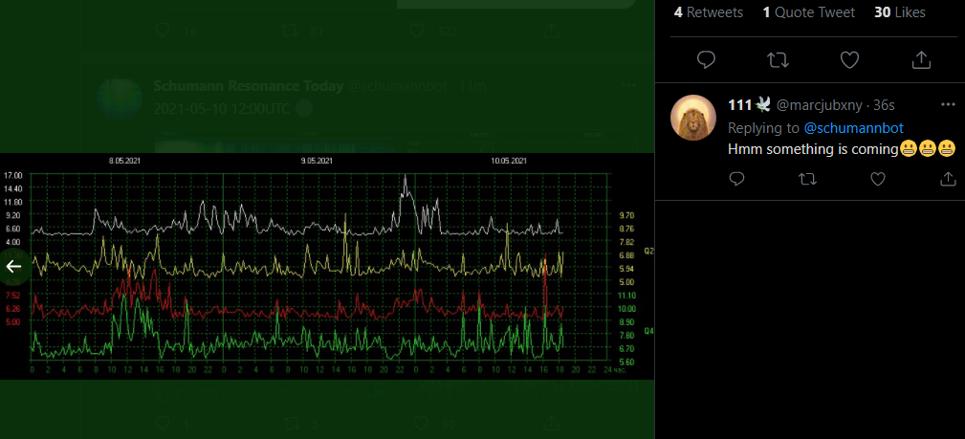This screenshot has height=439, width=965.
Task: Retweet the main tweet using the icon below 1 Quote Tweet
Action: coord(778,59)
